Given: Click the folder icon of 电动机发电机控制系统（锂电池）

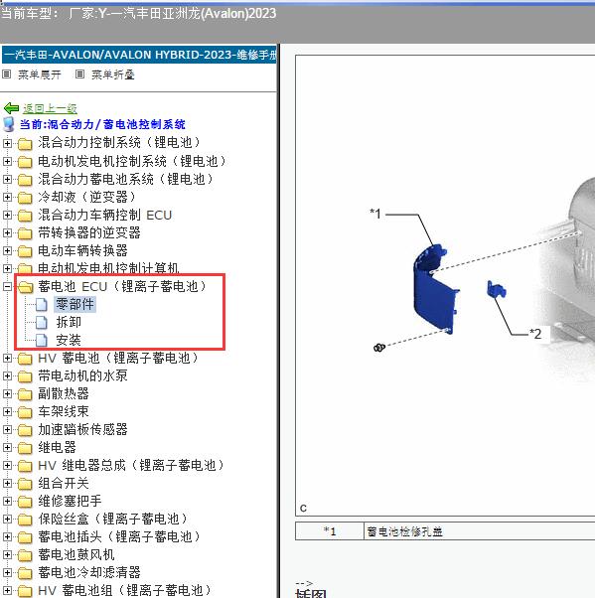Looking at the screenshot, I should [25, 162].
